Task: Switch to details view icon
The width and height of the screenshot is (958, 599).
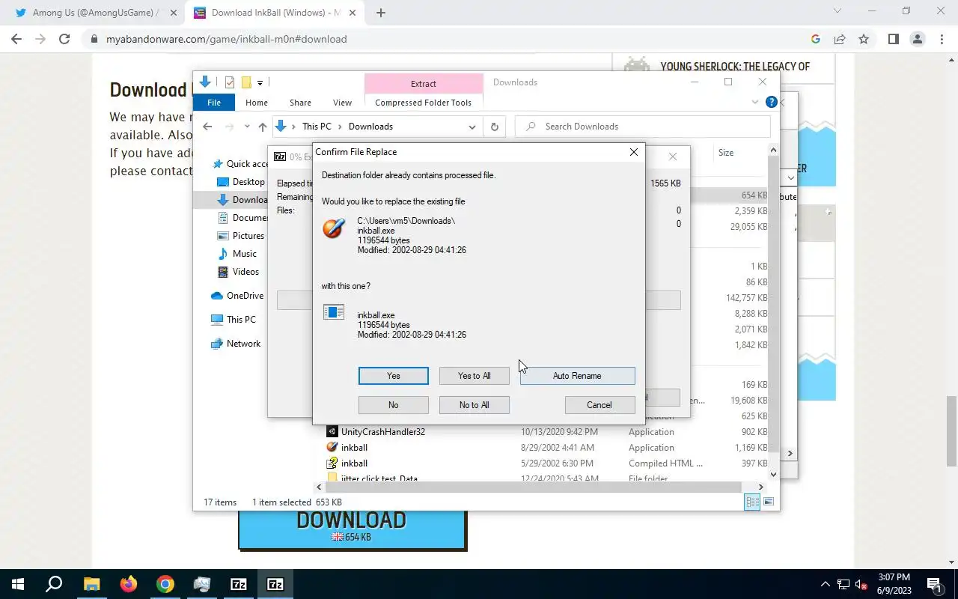Action: pos(752,502)
